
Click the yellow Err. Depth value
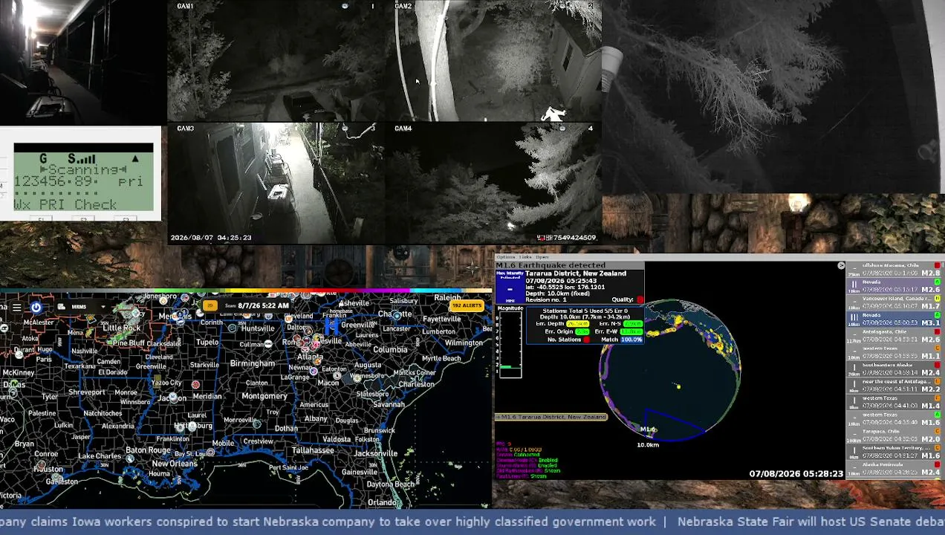coord(577,324)
